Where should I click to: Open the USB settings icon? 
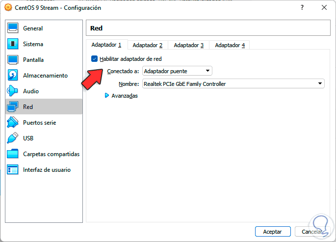coord(13,138)
